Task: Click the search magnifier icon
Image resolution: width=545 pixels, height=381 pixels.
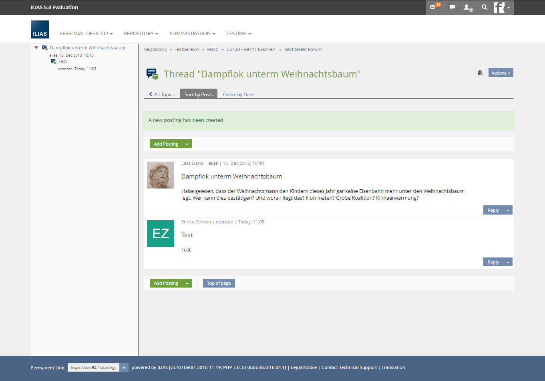Action: (485, 7)
